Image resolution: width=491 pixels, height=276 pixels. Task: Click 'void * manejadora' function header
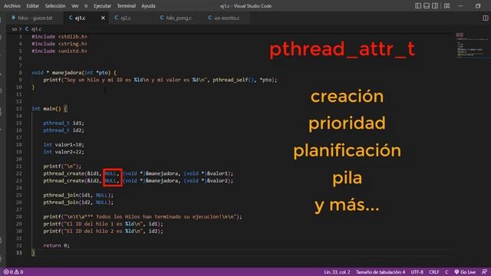click(74, 73)
